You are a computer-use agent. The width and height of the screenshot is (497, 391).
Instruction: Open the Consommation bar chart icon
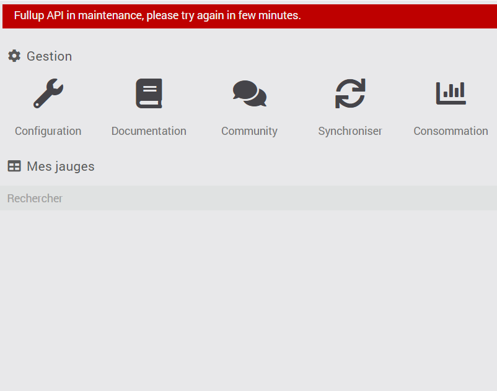click(x=451, y=93)
